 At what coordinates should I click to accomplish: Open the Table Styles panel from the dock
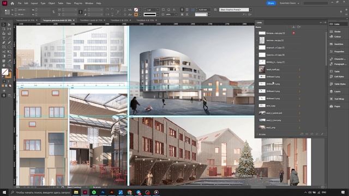pyautogui.click(x=338, y=84)
